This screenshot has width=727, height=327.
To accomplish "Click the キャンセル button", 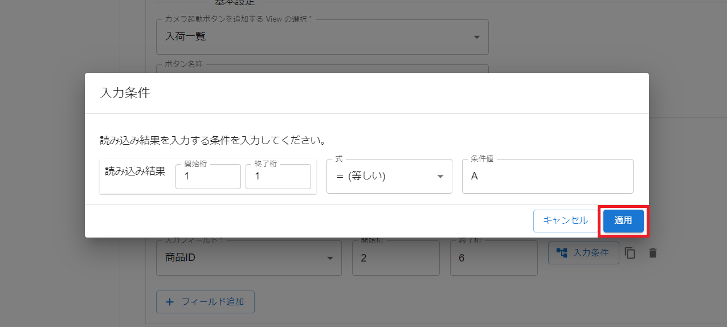I will pyautogui.click(x=565, y=220).
